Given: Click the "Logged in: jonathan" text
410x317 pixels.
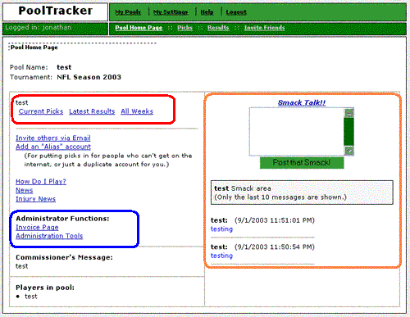Looking at the screenshot, I should point(39,28).
